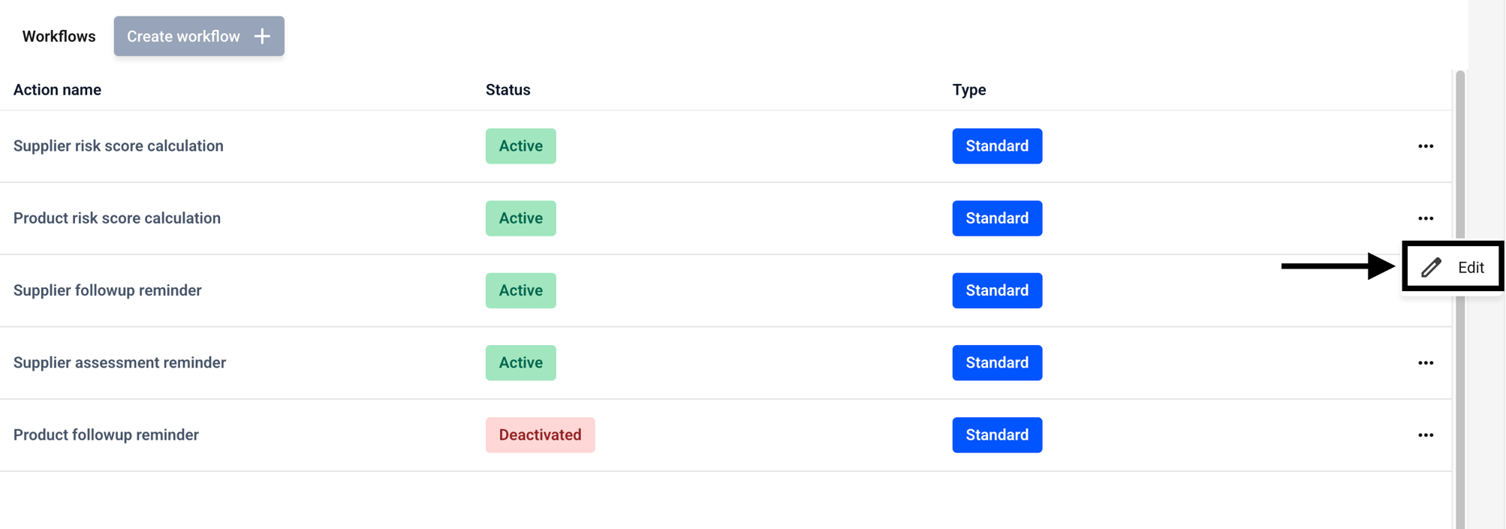Click Active status of Supplier risk score calculation
Viewport: 1506px width, 529px height.
tap(520, 146)
